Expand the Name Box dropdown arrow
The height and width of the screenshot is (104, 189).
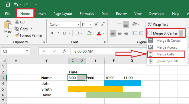click(27, 51)
